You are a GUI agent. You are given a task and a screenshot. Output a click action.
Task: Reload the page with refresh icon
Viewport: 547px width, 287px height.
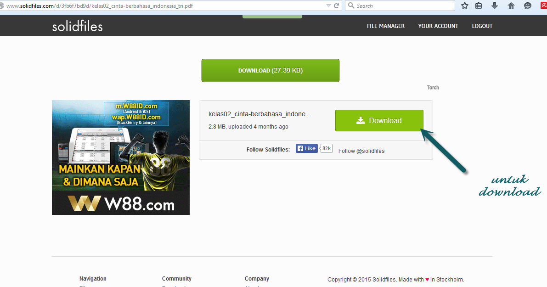click(x=336, y=6)
